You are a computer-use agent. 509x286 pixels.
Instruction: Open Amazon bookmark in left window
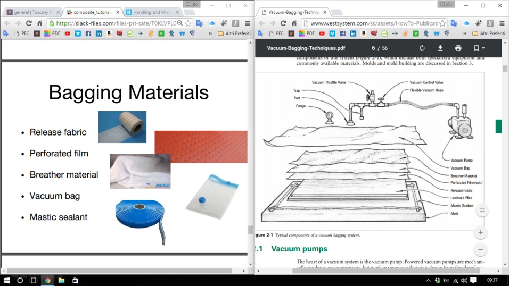(x=109, y=33)
